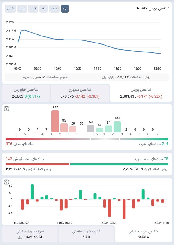Click the 1403/09/27 date axis label
The width and height of the screenshot is (174, 245).
pos(21,223)
